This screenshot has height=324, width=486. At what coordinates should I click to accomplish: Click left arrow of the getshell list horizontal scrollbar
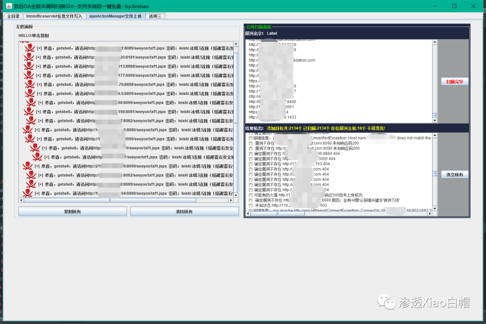coord(21,200)
